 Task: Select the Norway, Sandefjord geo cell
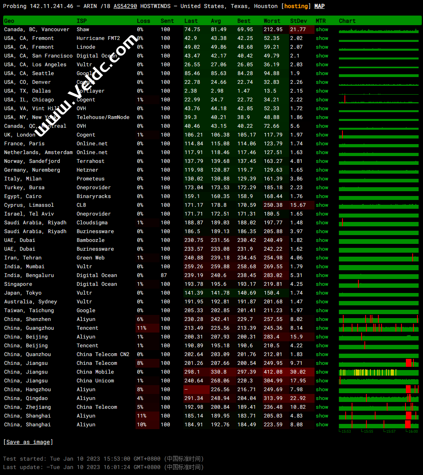tap(32, 161)
